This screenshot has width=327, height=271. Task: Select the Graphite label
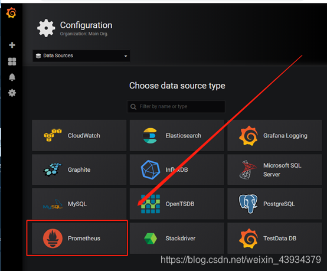[79, 170]
